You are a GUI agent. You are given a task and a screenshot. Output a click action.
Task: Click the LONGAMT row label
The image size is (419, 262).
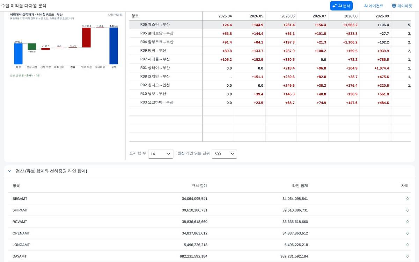(21, 245)
